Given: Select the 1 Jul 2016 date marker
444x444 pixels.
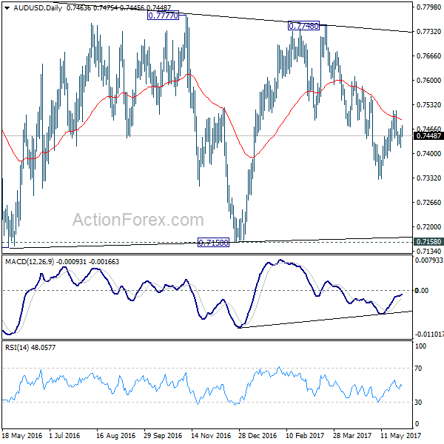Looking at the screenshot, I should pos(66,437).
